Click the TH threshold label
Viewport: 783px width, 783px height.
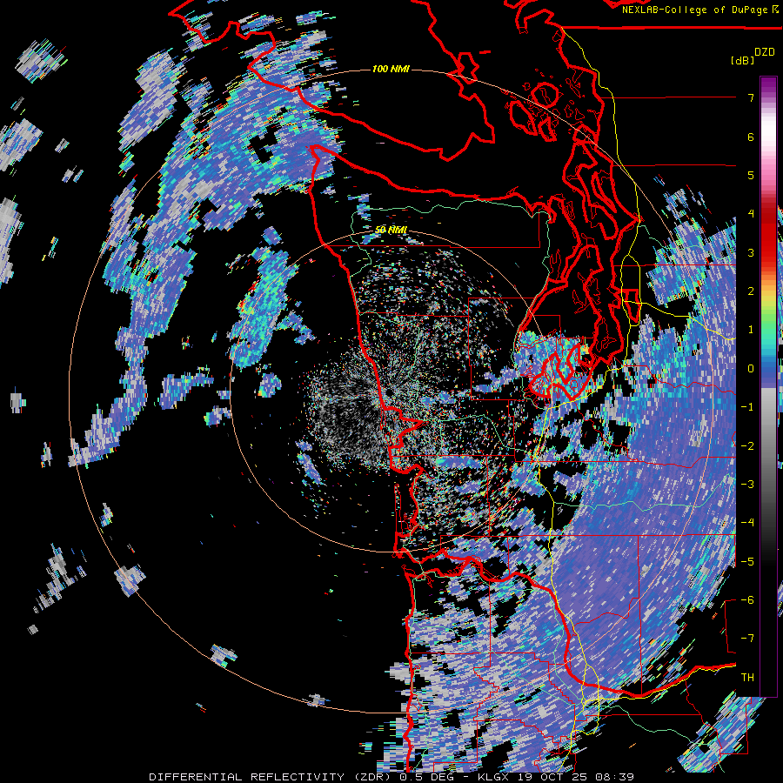click(x=747, y=678)
